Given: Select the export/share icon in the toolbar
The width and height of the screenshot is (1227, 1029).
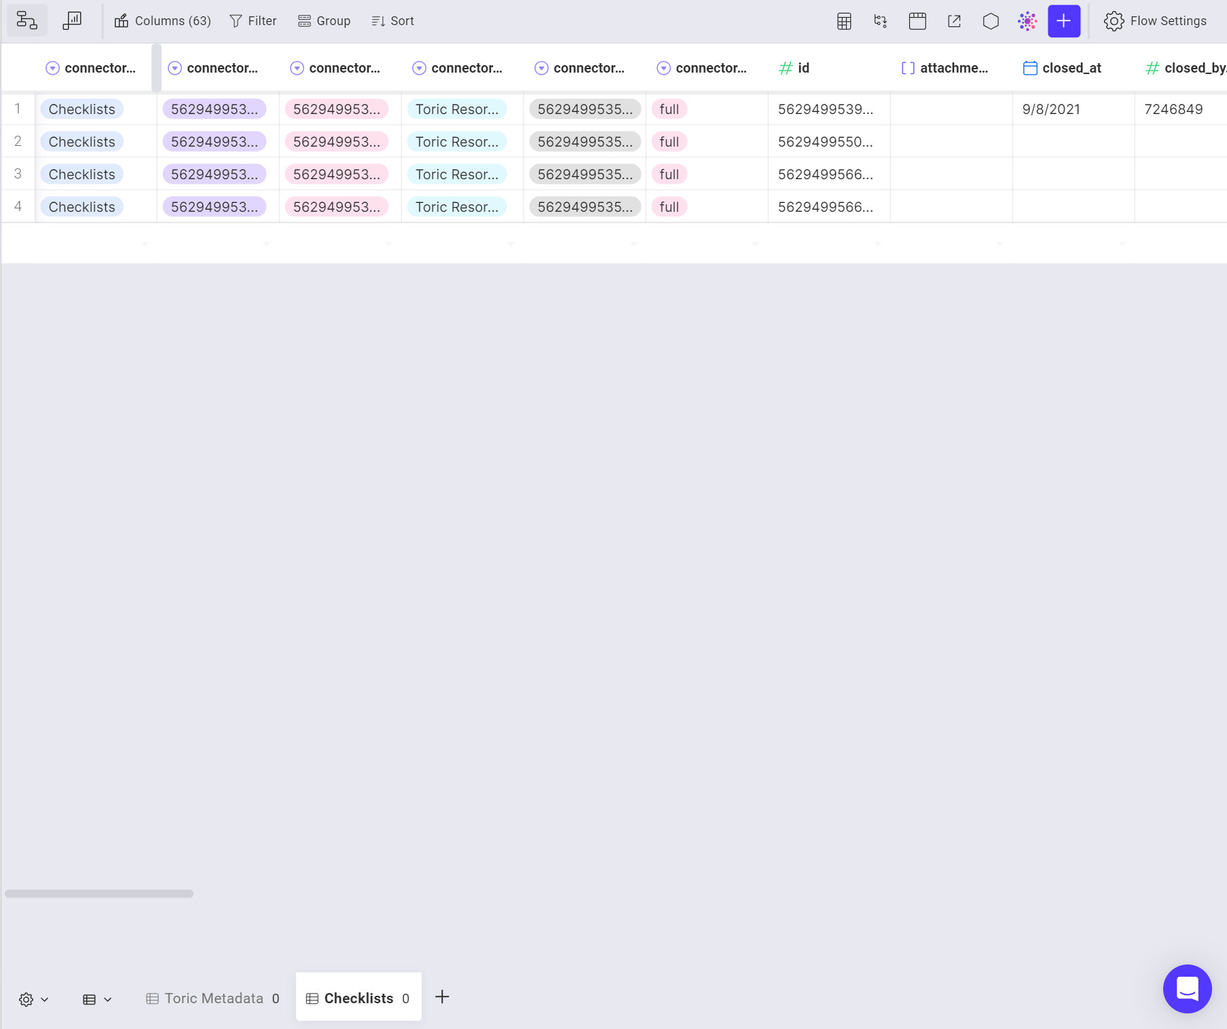Looking at the screenshot, I should 954,21.
